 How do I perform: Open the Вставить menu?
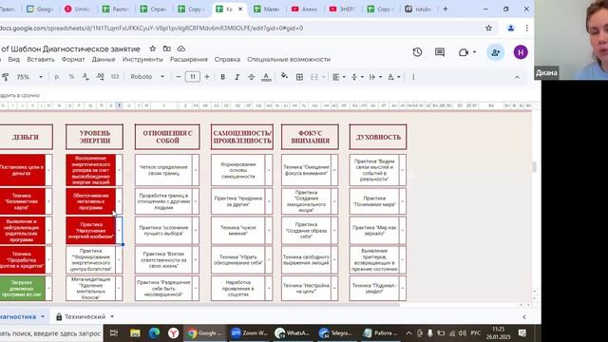tap(41, 59)
